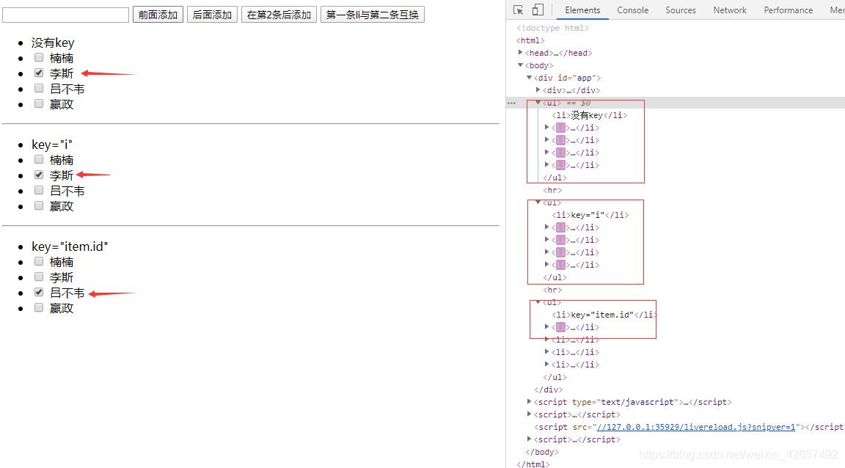
Task: Collapse the third ul node containing key="item.id"
Action: pos(538,302)
